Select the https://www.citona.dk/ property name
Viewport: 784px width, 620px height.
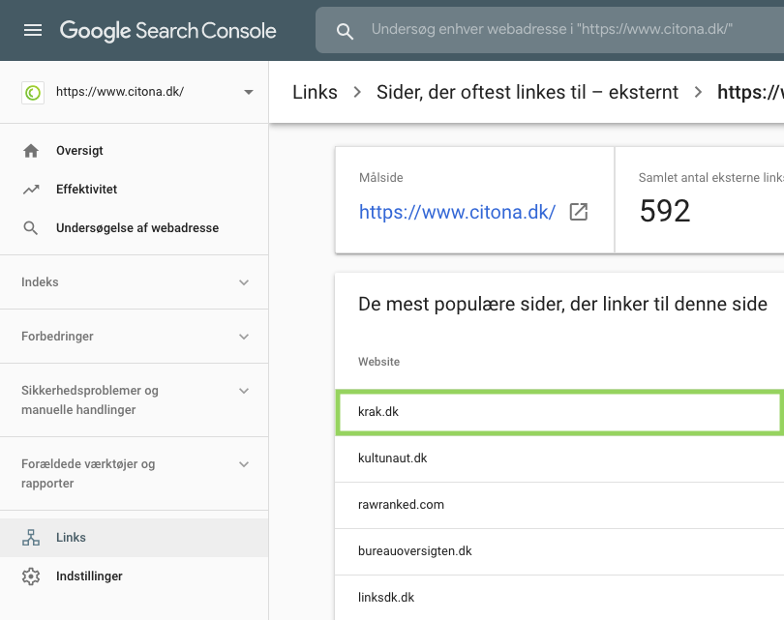coord(120,92)
